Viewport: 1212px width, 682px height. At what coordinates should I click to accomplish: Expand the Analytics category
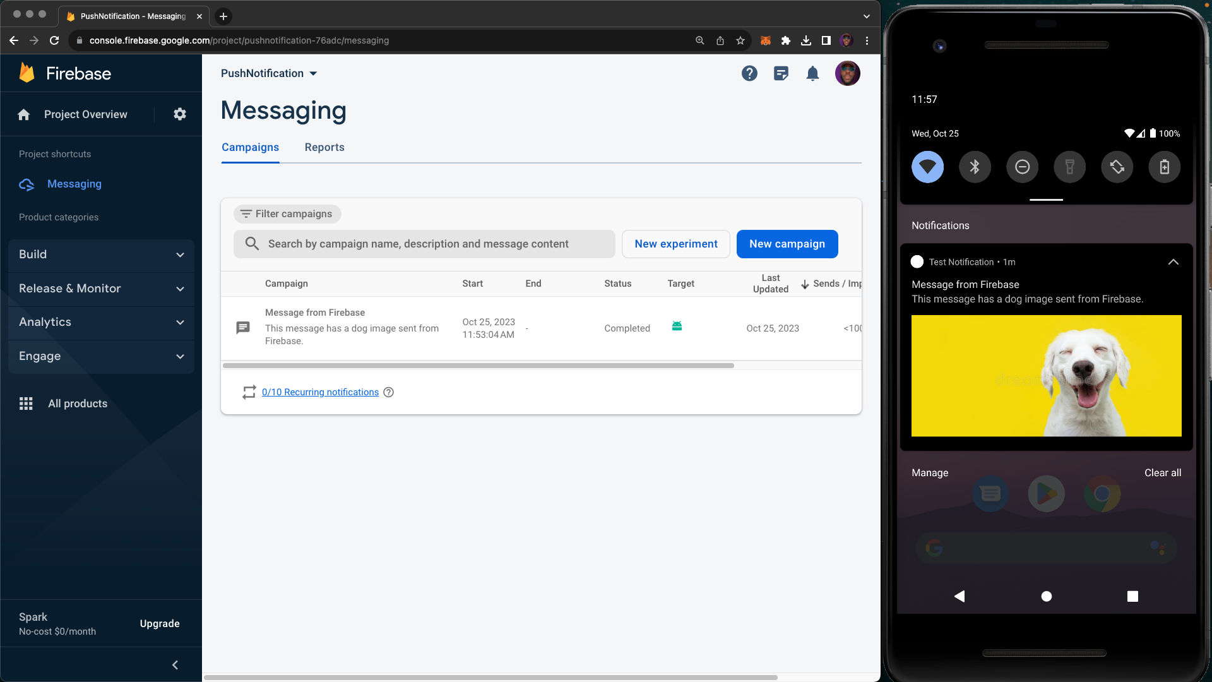click(101, 322)
